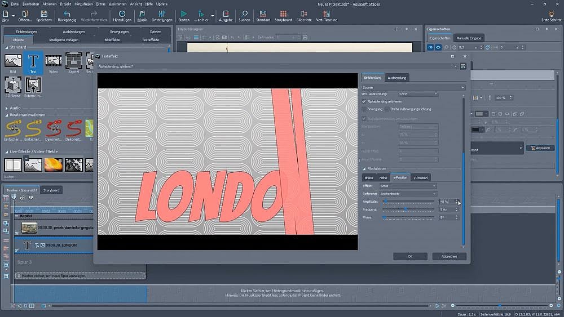Image resolution: width=564 pixels, height=317 pixels.
Task: Click the Suchen magnifier icon
Action: point(244,14)
